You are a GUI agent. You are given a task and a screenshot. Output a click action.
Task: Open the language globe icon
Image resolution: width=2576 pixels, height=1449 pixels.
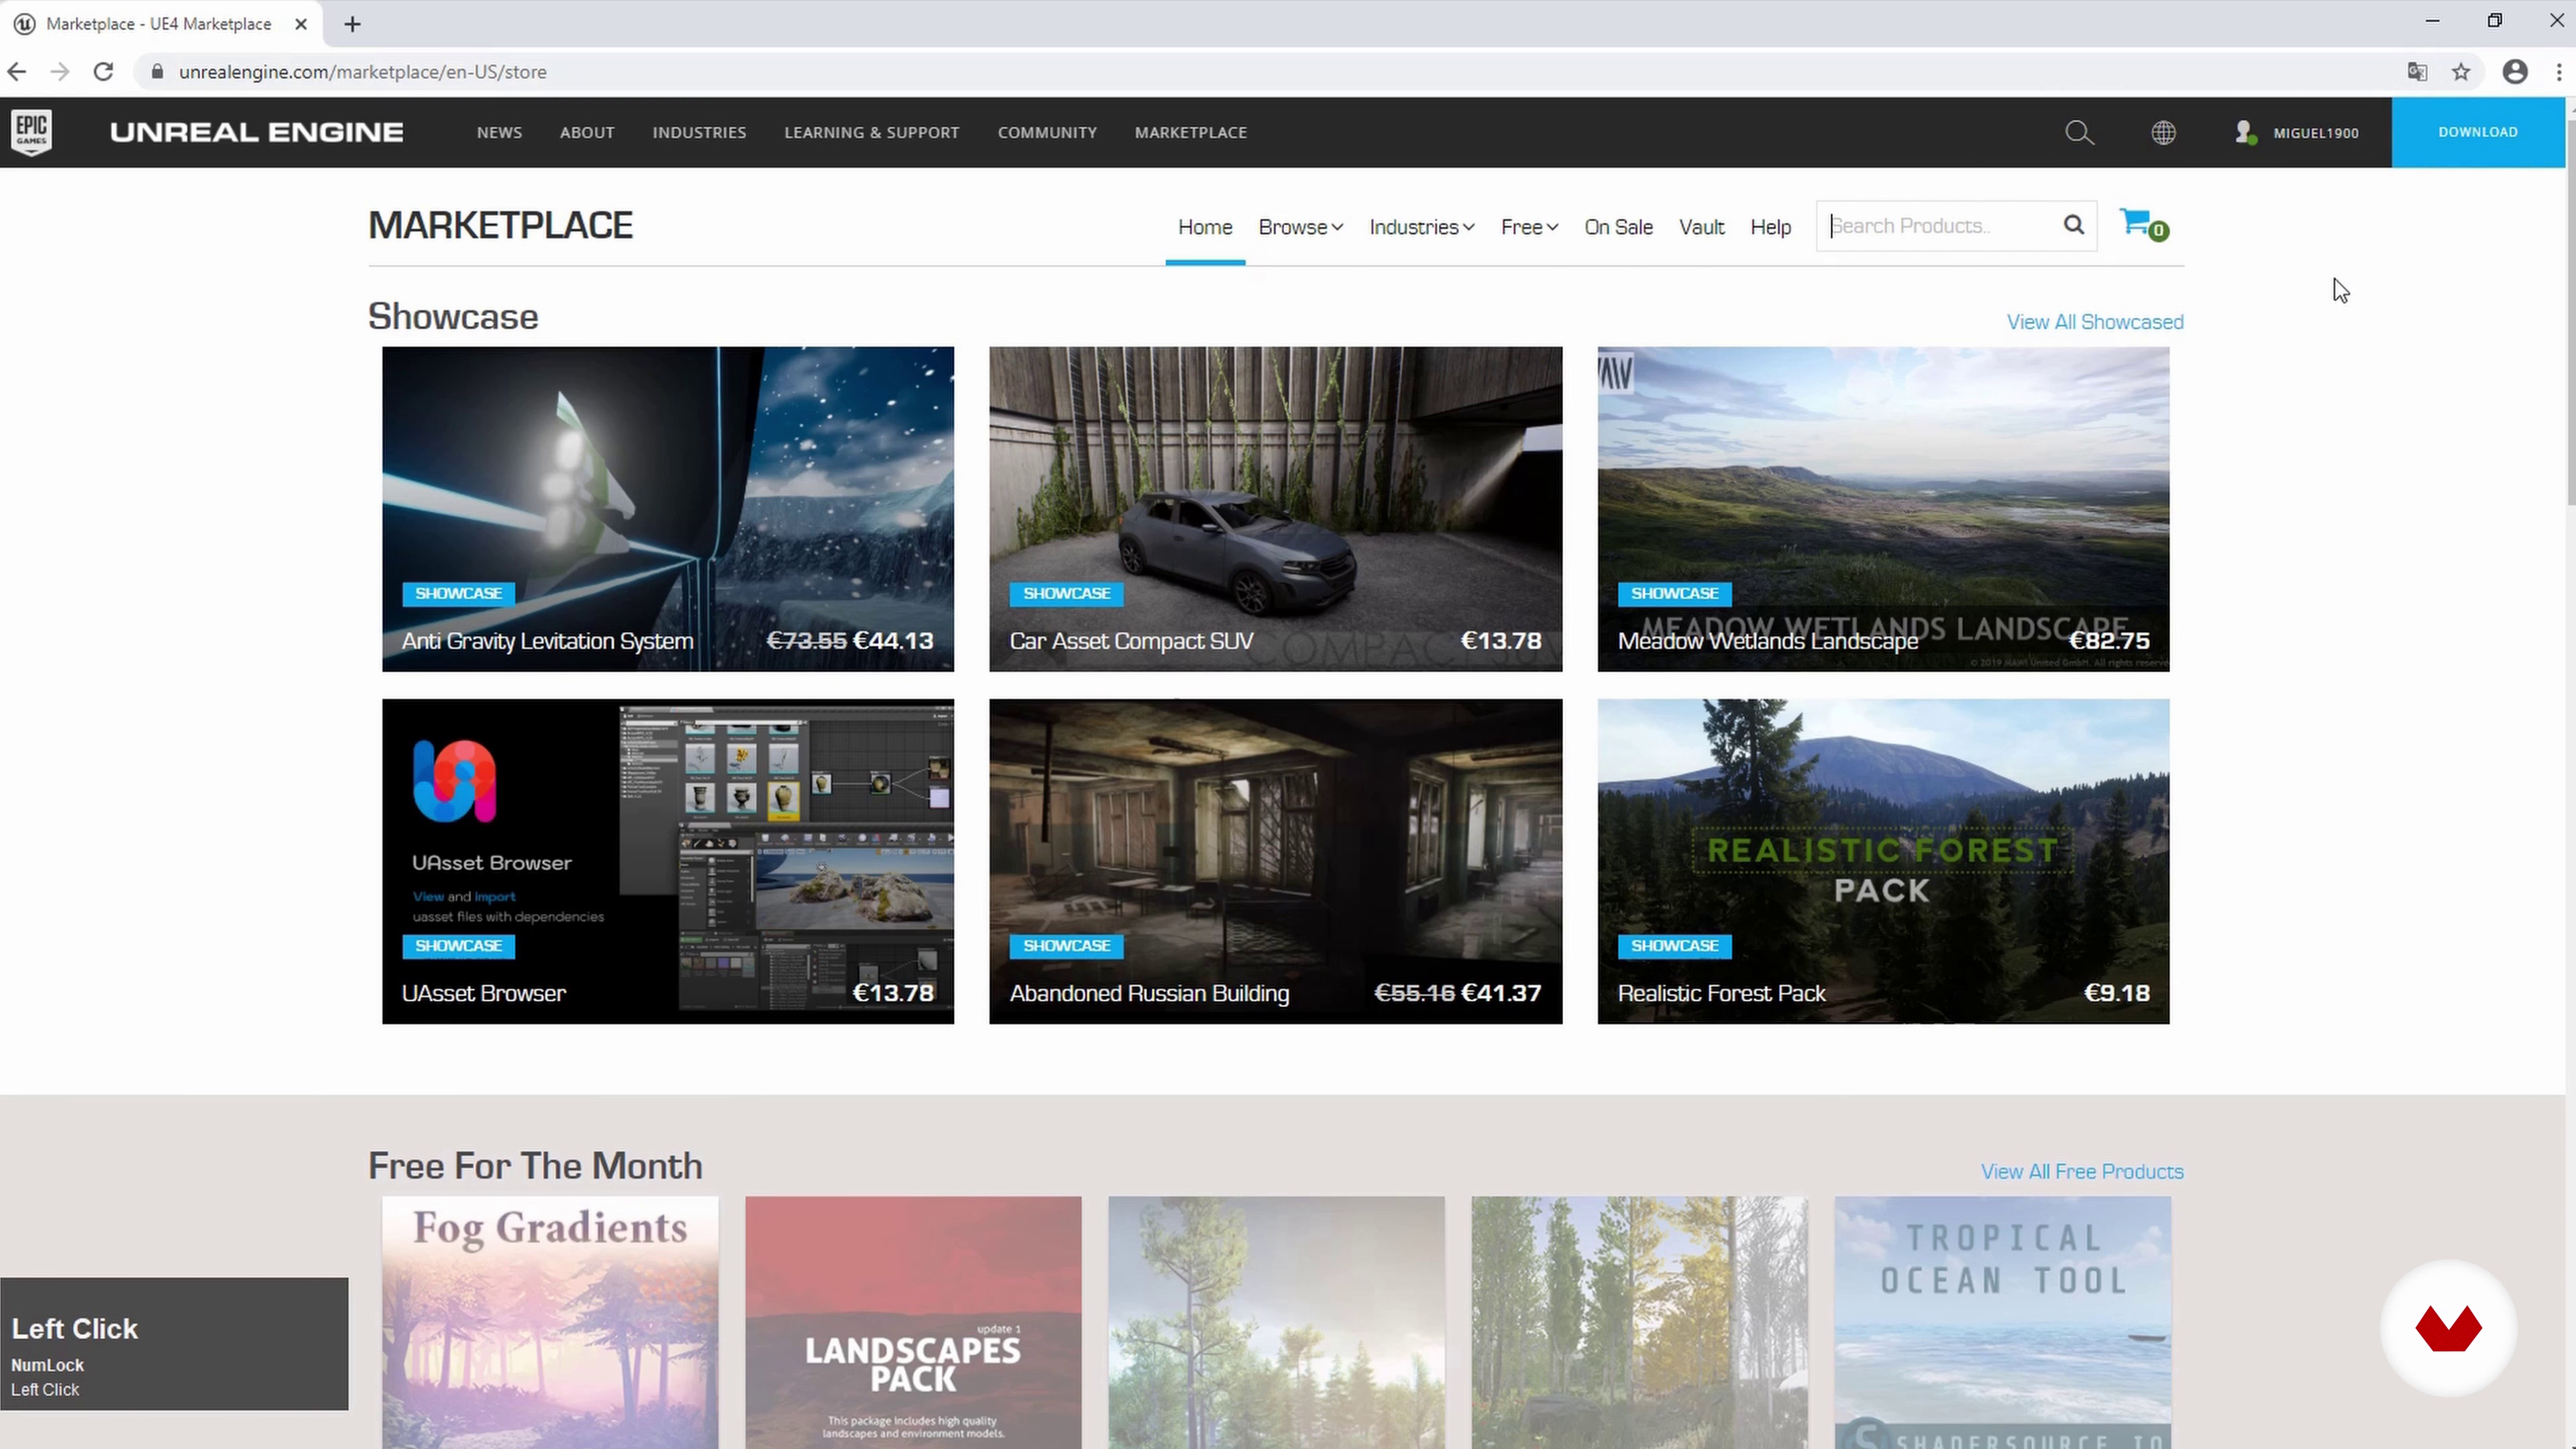[2163, 132]
